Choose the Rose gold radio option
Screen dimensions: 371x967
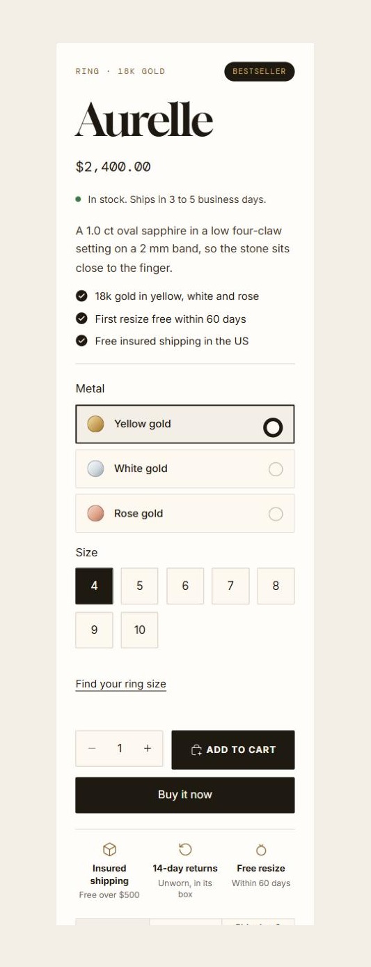[185, 513]
